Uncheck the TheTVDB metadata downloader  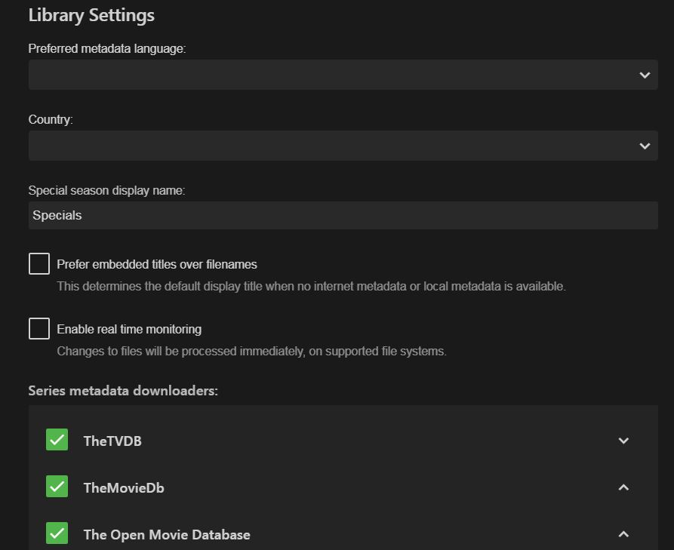(x=57, y=440)
